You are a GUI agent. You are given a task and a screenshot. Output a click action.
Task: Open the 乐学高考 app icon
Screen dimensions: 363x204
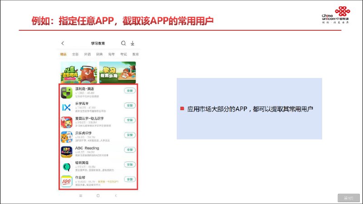pyautogui.click(x=67, y=107)
